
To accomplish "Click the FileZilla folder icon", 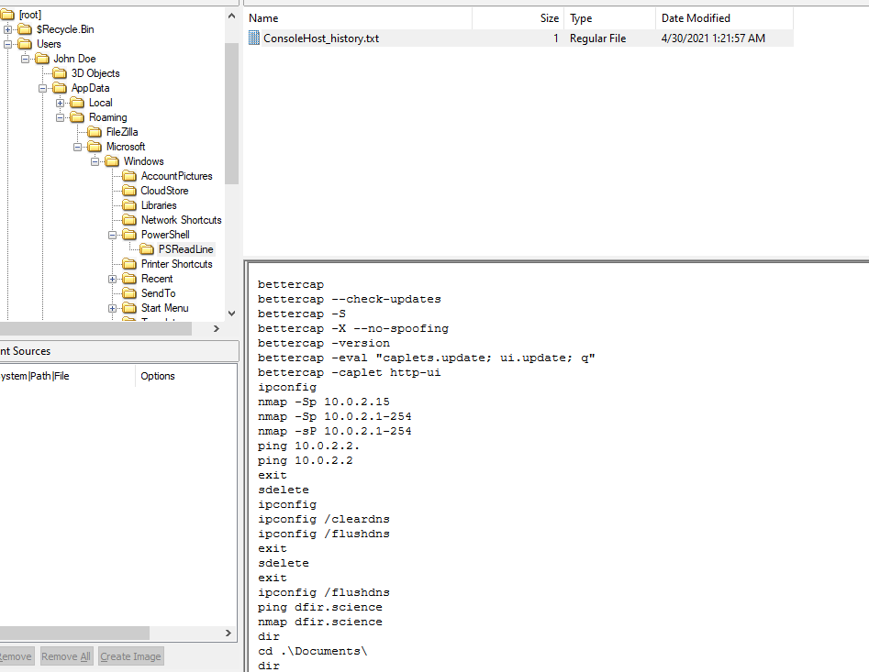I will click(x=95, y=132).
